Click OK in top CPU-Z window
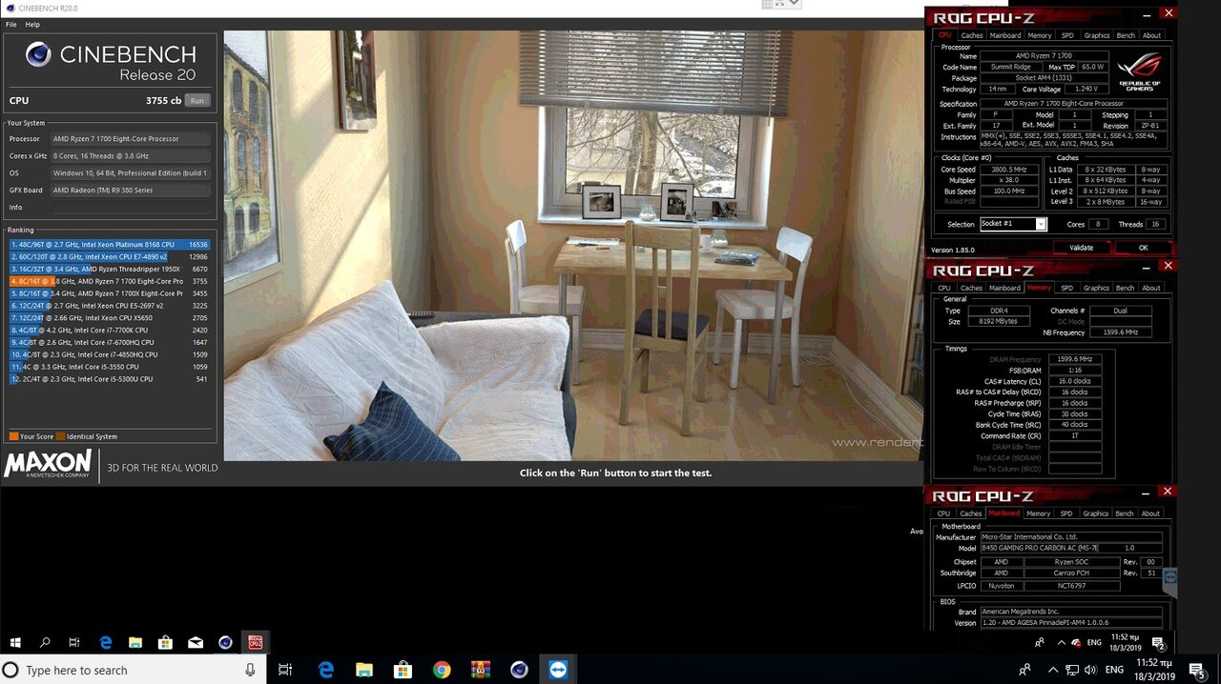The height and width of the screenshot is (684, 1221). 1143,248
